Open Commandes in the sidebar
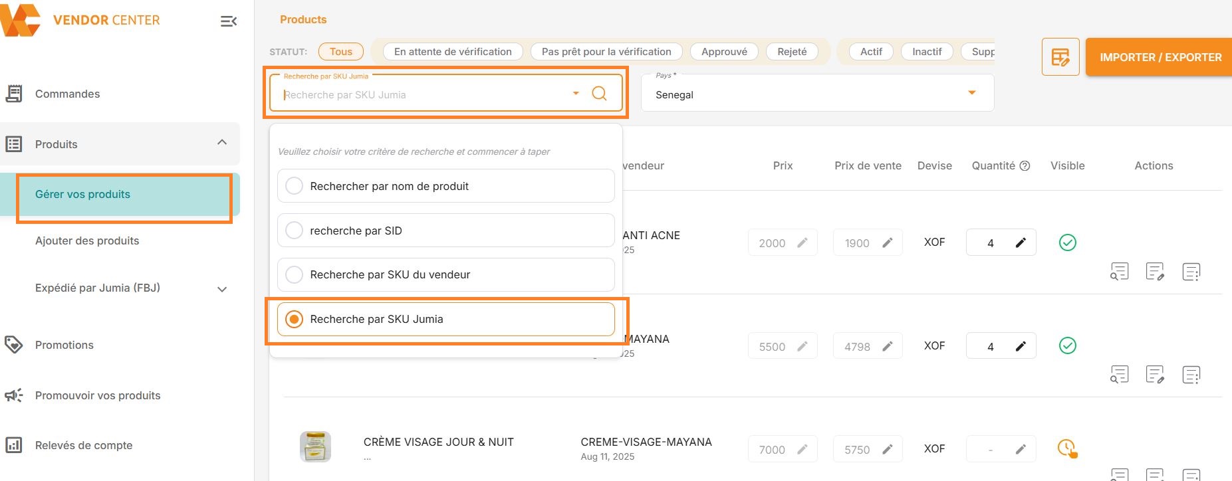This screenshot has height=481, width=1232. coord(67,94)
